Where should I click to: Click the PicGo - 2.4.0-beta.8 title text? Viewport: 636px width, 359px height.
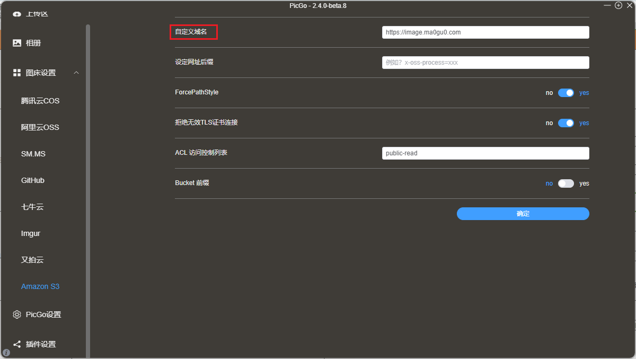click(x=318, y=6)
